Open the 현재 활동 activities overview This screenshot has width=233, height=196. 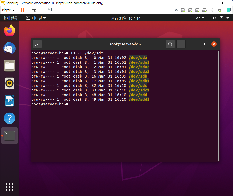[10, 18]
